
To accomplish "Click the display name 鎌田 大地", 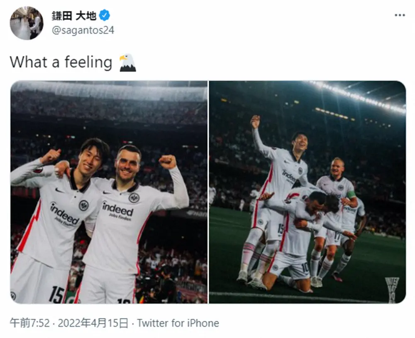I will [x=73, y=16].
